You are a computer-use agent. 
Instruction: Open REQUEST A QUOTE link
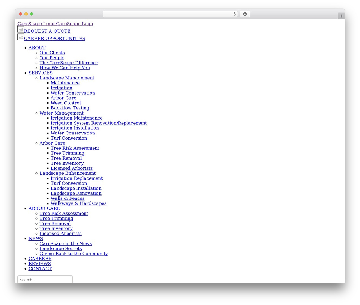47,31
